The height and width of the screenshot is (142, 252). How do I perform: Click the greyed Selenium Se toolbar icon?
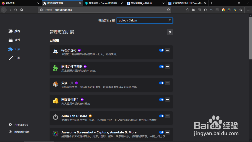click(217, 10)
